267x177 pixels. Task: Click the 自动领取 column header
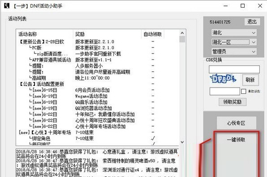coord(153,34)
